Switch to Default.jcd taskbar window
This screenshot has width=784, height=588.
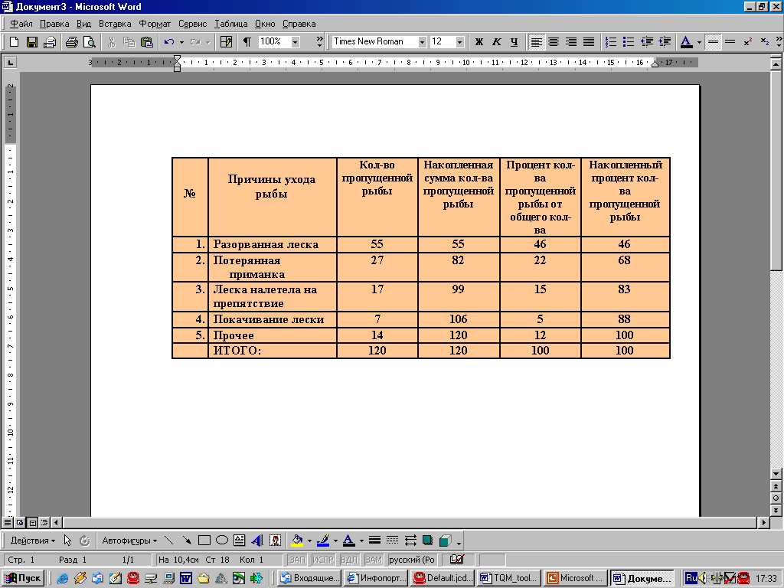click(443, 578)
